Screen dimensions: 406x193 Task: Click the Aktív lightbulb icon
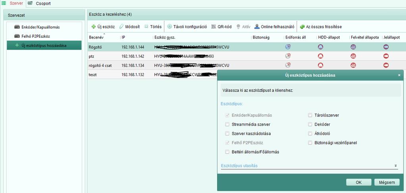pyautogui.click(x=238, y=27)
